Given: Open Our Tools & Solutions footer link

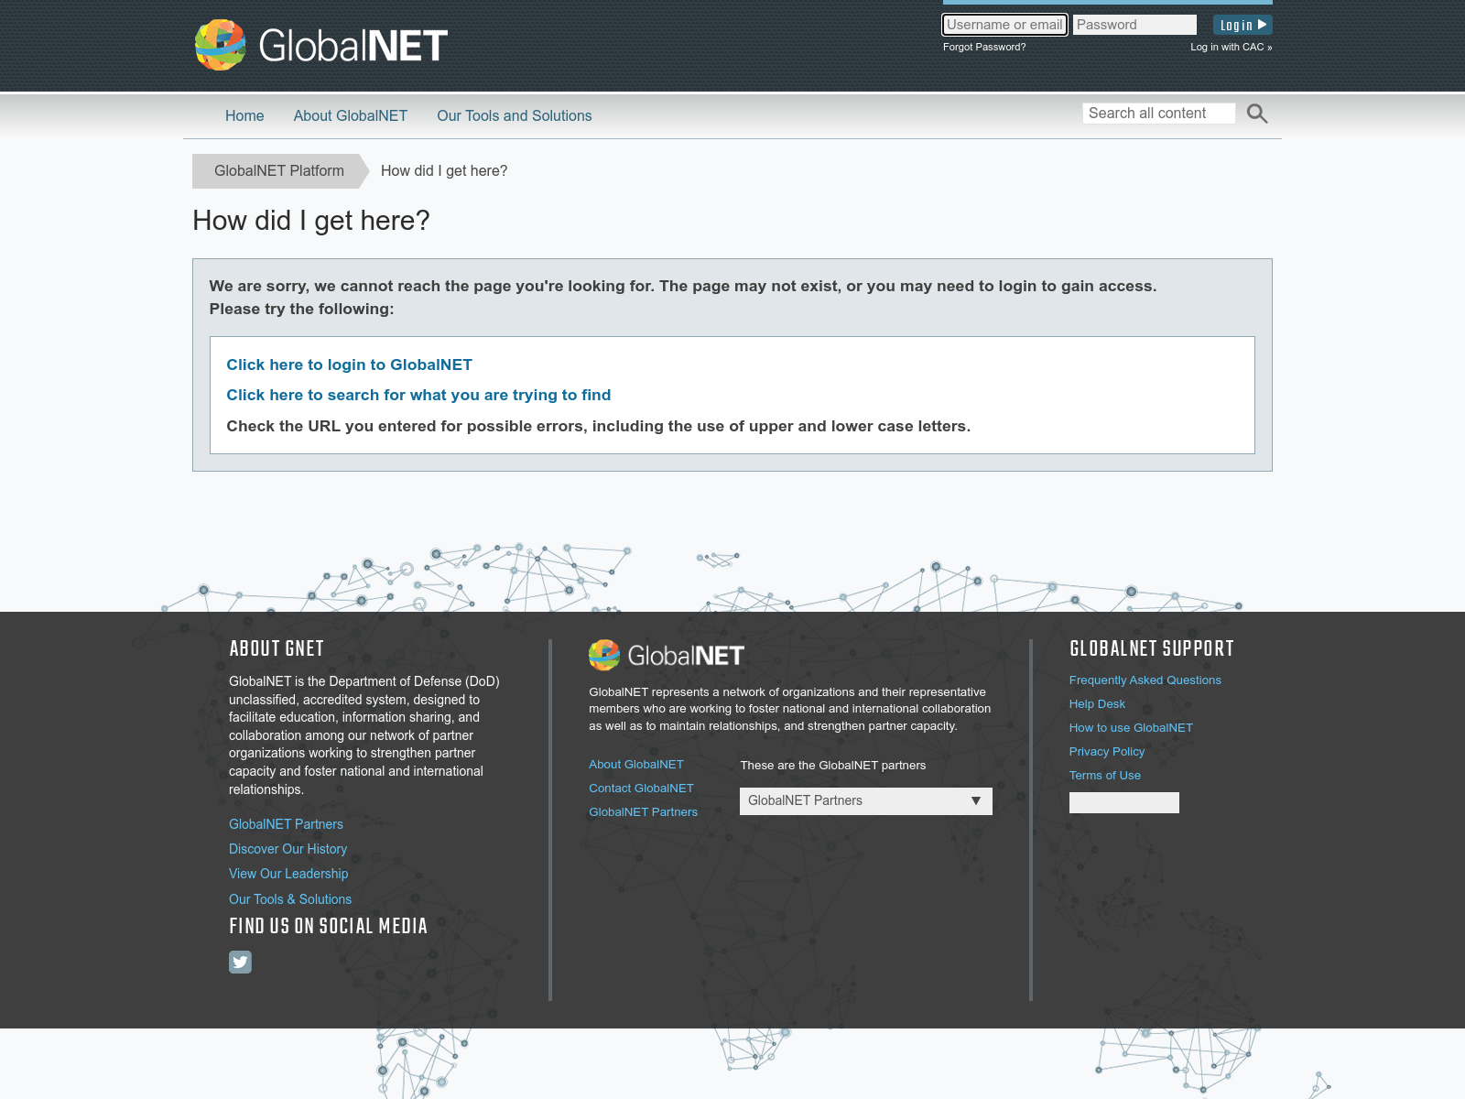Looking at the screenshot, I should click(x=290, y=899).
